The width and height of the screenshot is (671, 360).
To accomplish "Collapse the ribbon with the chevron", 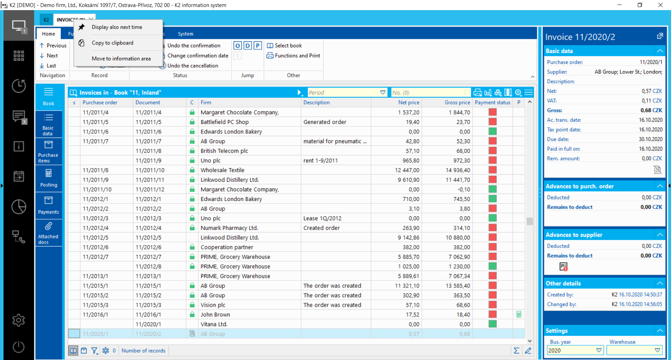I will coord(532,77).
